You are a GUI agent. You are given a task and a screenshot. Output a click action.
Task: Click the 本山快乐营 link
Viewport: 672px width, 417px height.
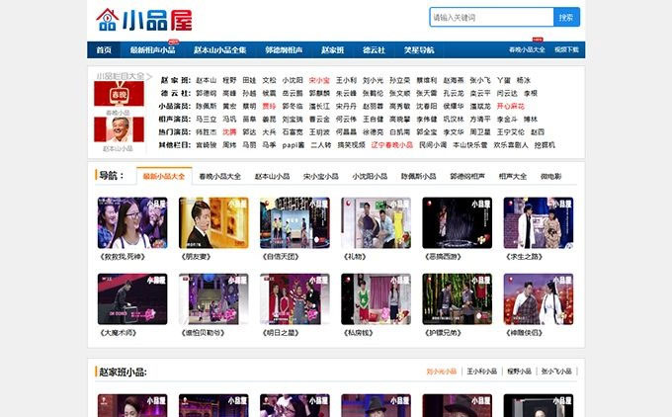pyautogui.click(x=470, y=145)
